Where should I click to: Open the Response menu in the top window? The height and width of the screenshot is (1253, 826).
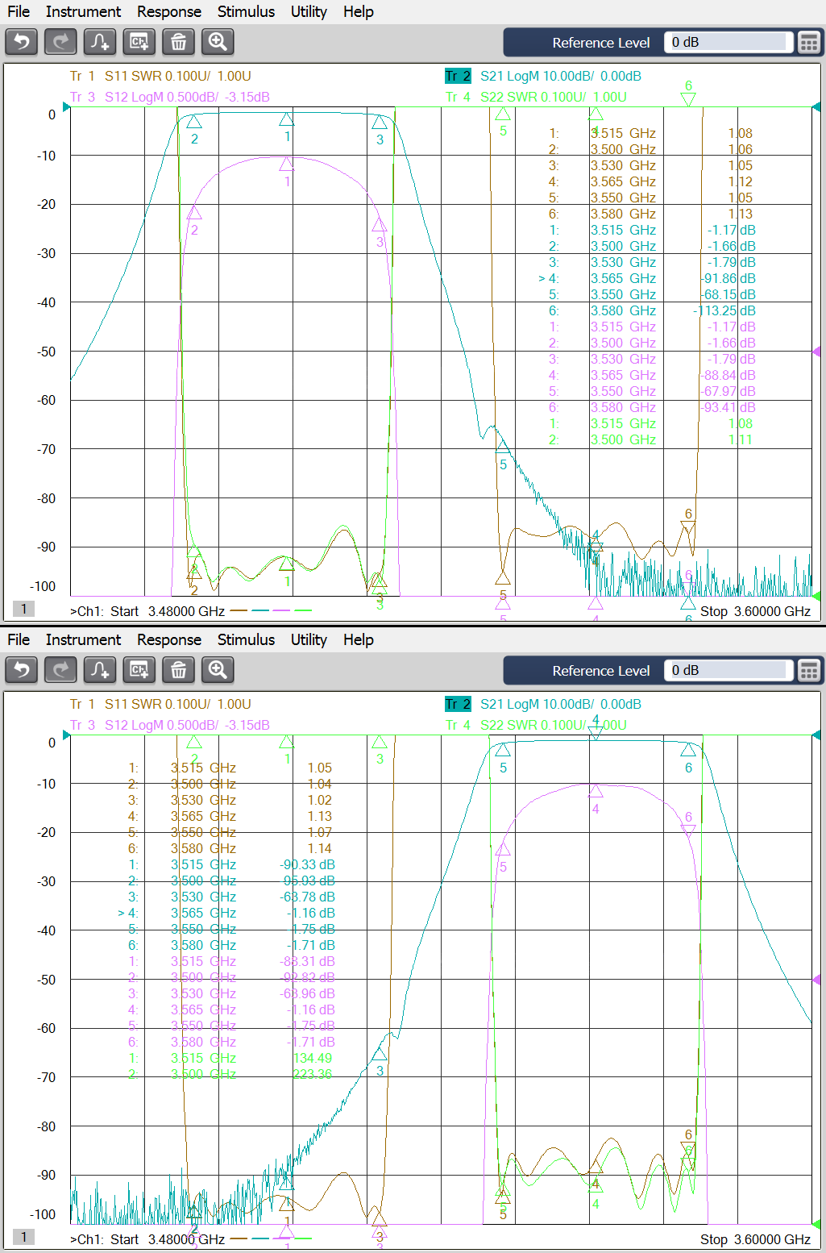pos(169,11)
